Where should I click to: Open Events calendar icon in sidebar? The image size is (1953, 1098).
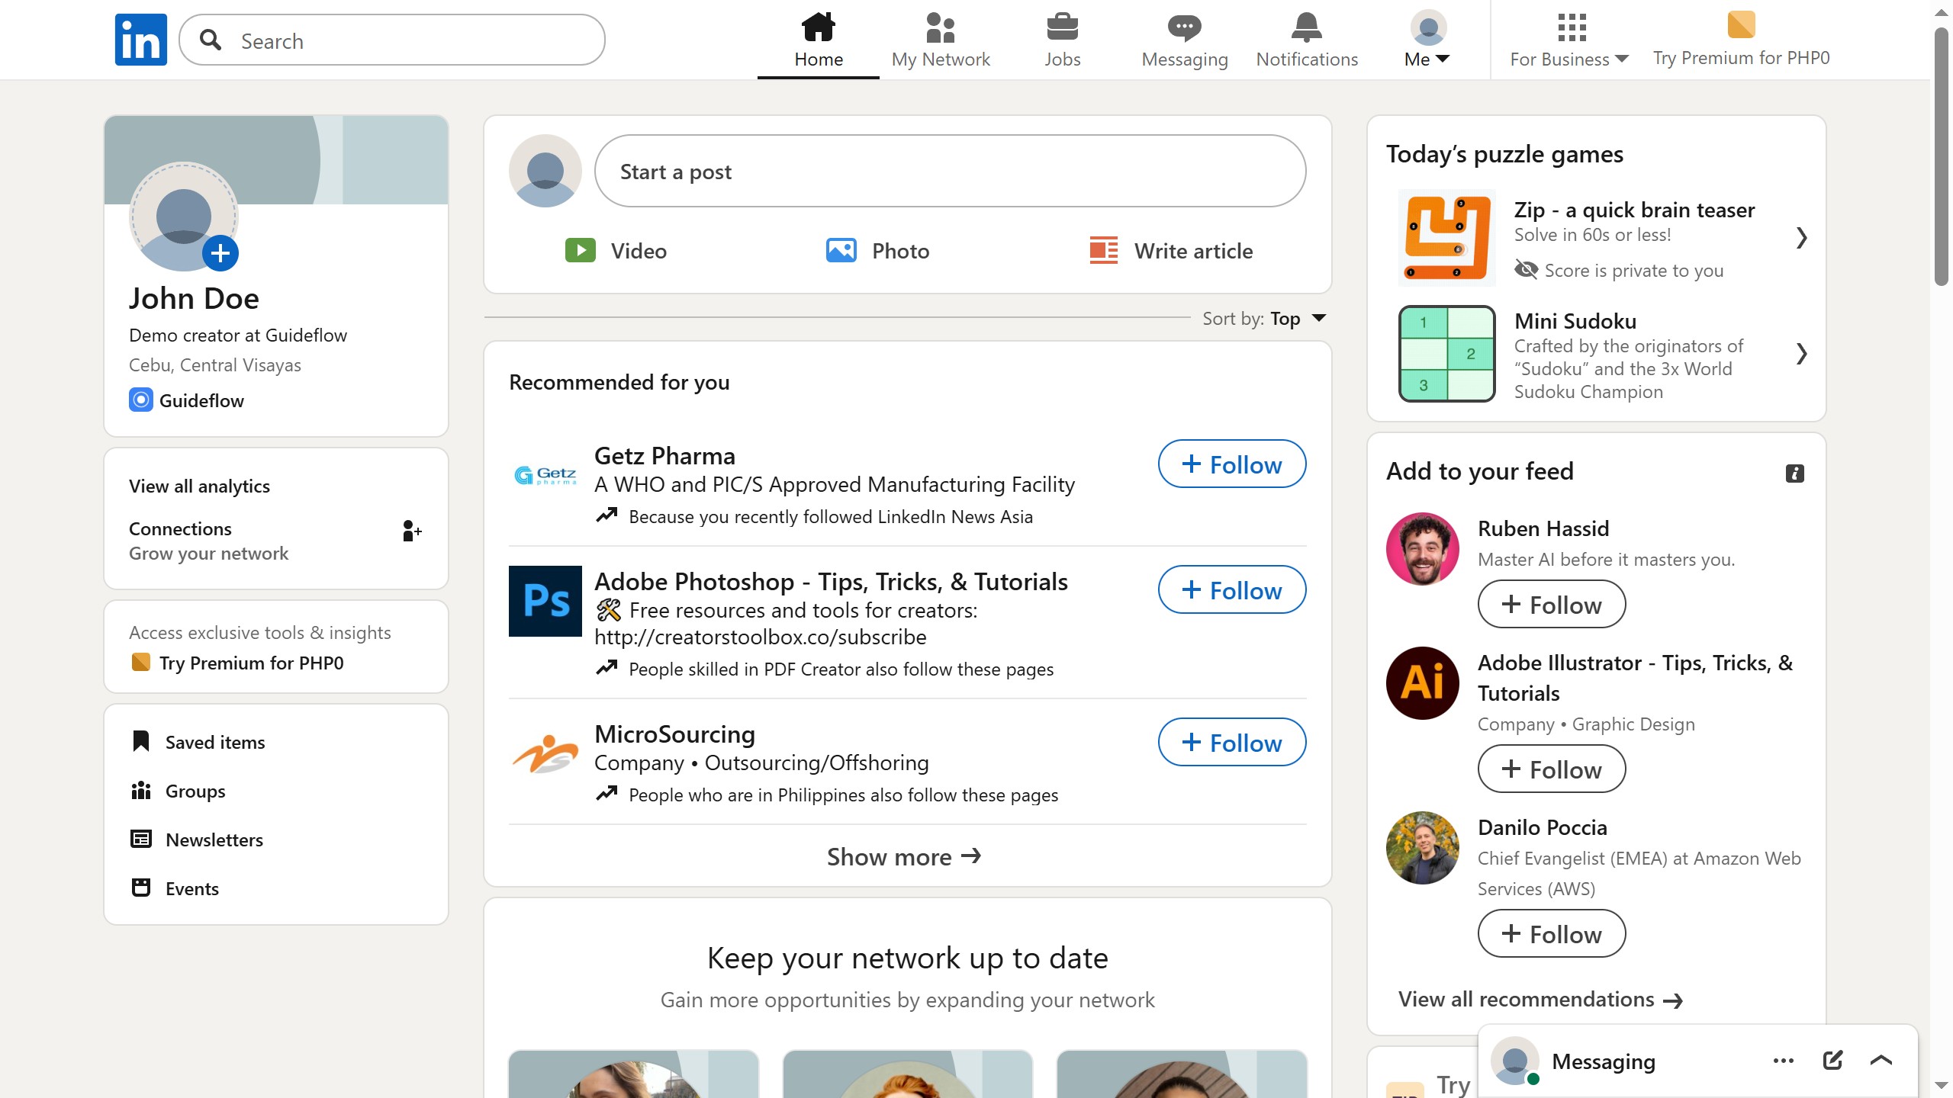(140, 888)
